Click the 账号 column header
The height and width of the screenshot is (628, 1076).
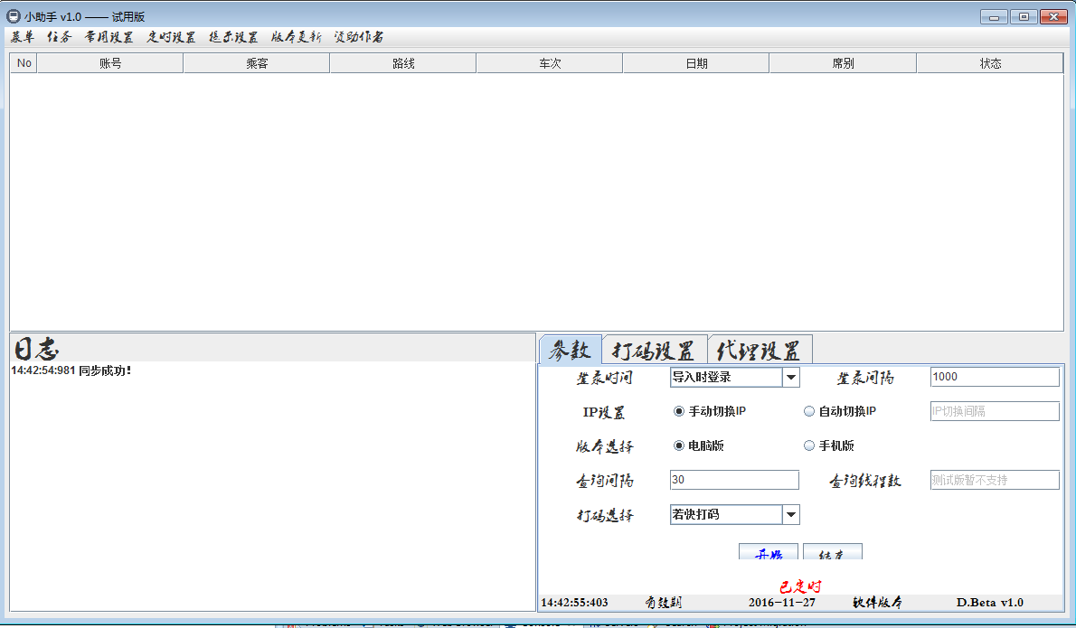tap(110, 63)
